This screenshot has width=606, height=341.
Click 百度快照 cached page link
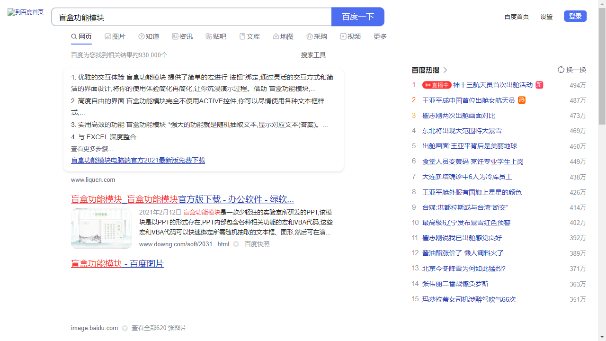[257, 244]
